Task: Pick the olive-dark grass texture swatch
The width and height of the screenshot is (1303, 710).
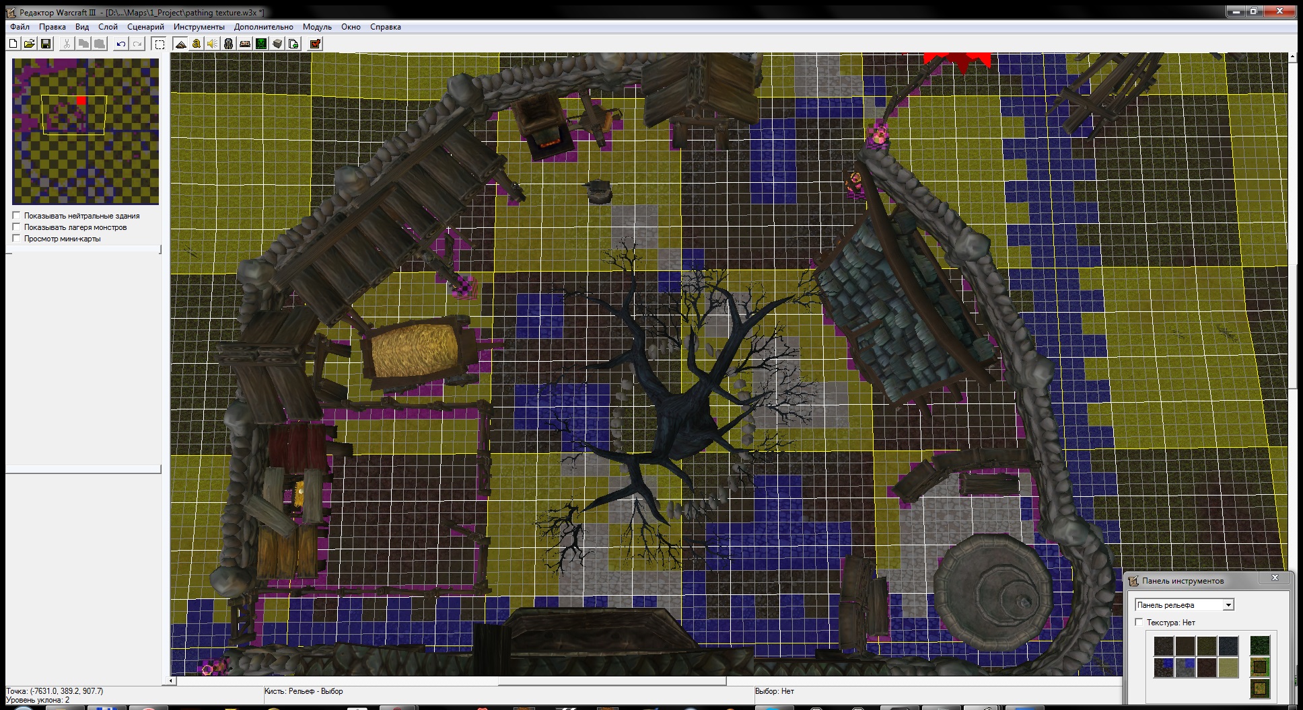Action: 1207,646
